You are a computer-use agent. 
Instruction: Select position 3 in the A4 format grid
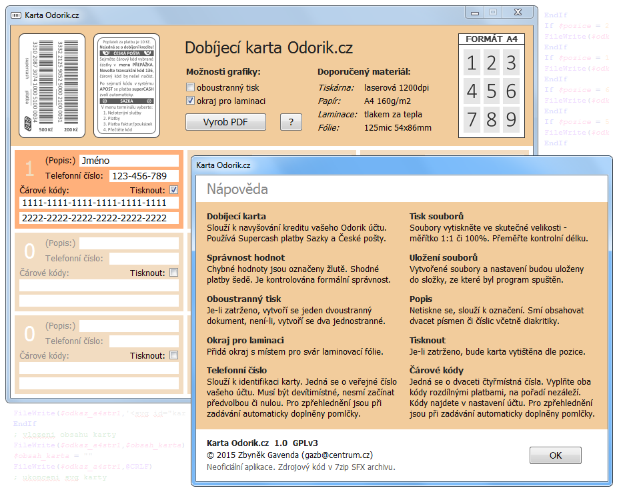[511, 63]
